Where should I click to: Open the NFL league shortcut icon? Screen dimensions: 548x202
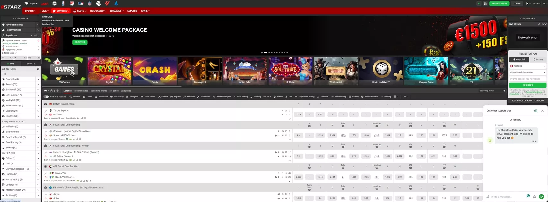coord(90,4)
